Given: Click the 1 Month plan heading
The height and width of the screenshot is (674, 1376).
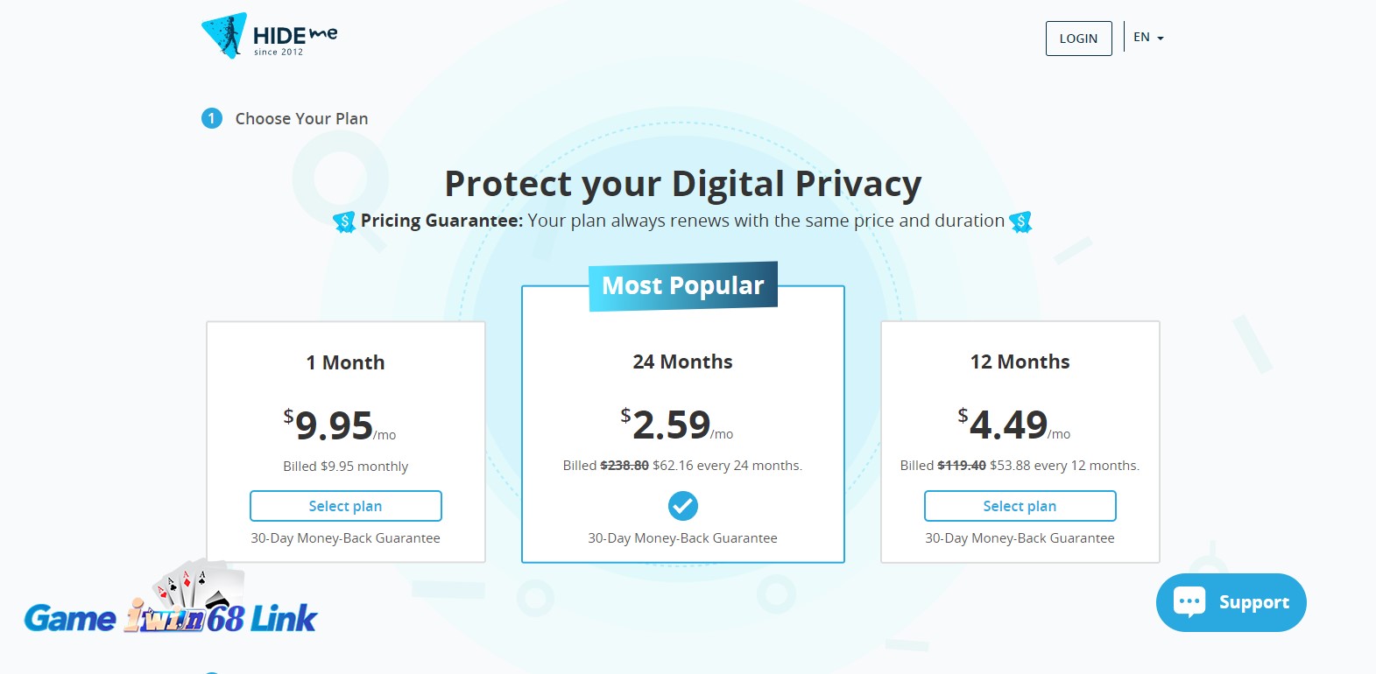Looking at the screenshot, I should click(345, 362).
